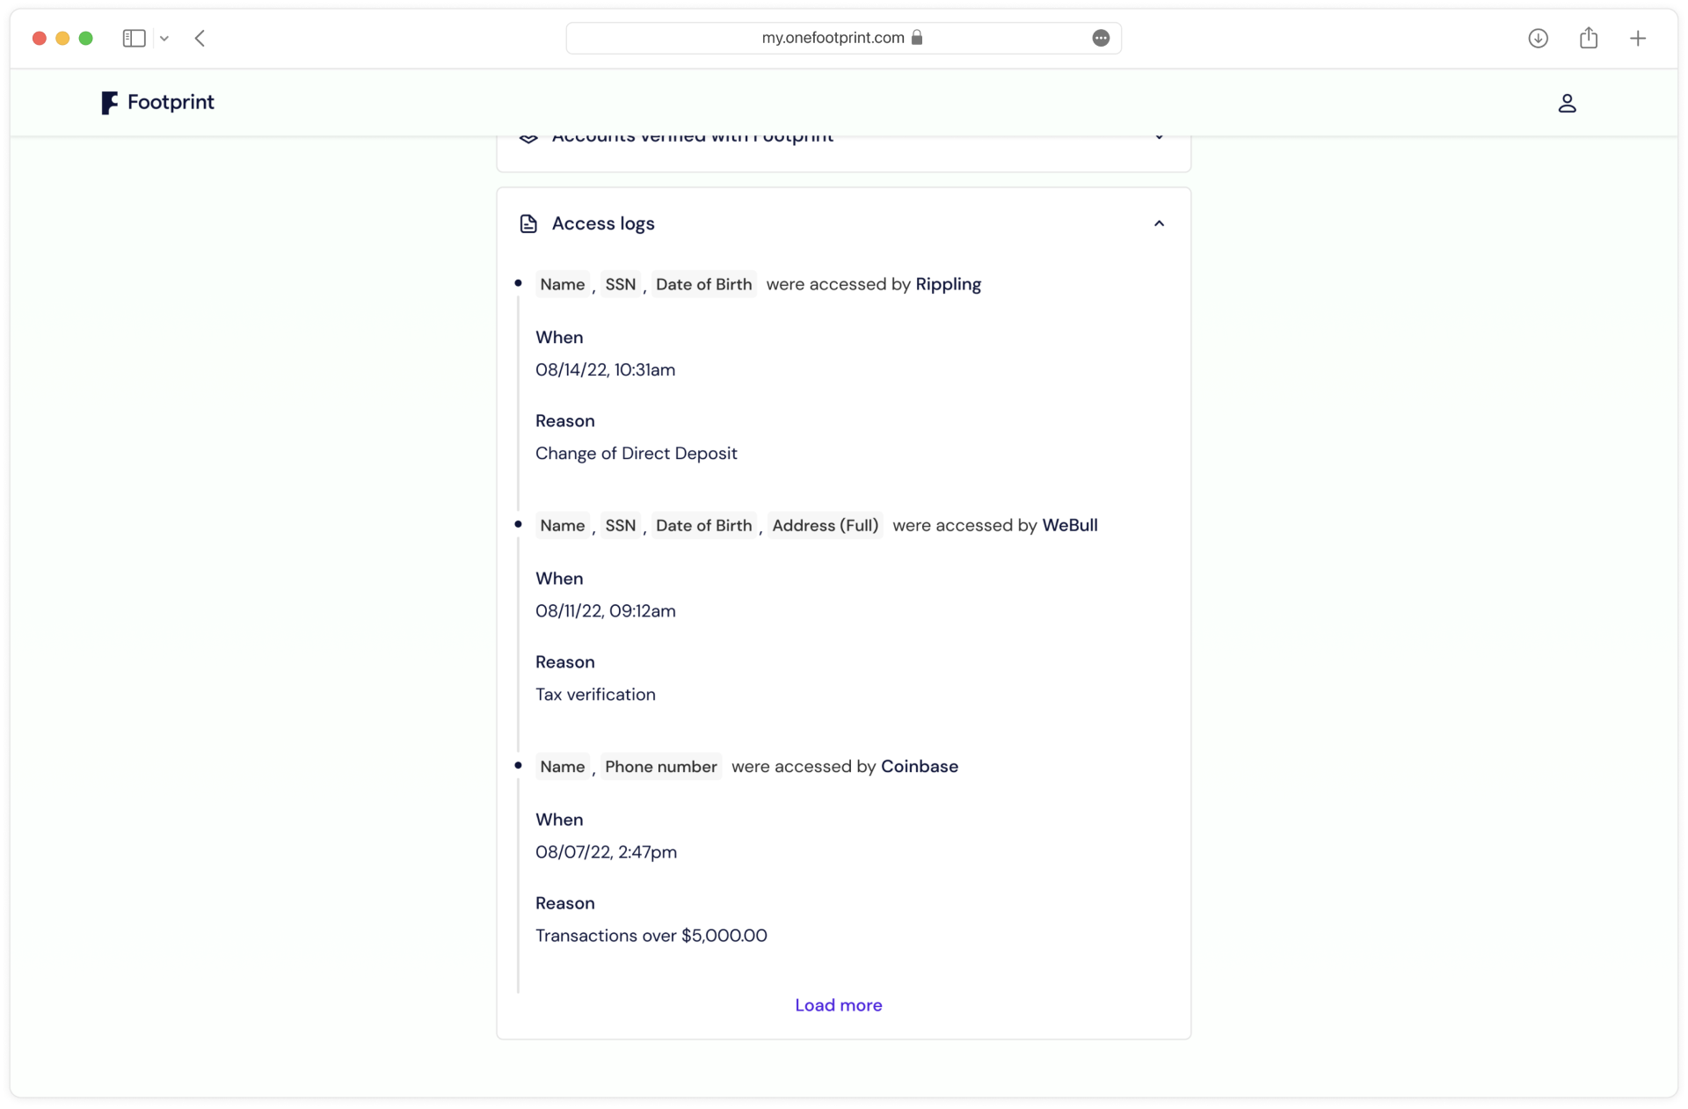Click the Coinbase company name
The height and width of the screenshot is (1109, 1688).
(x=919, y=766)
